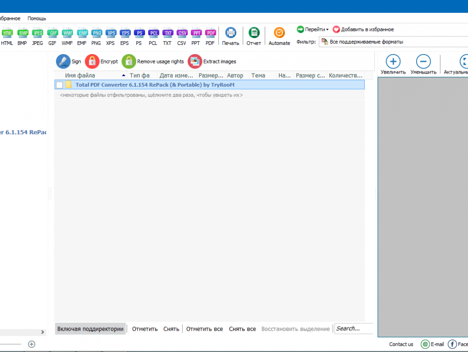Open the Contact us link

(401, 344)
